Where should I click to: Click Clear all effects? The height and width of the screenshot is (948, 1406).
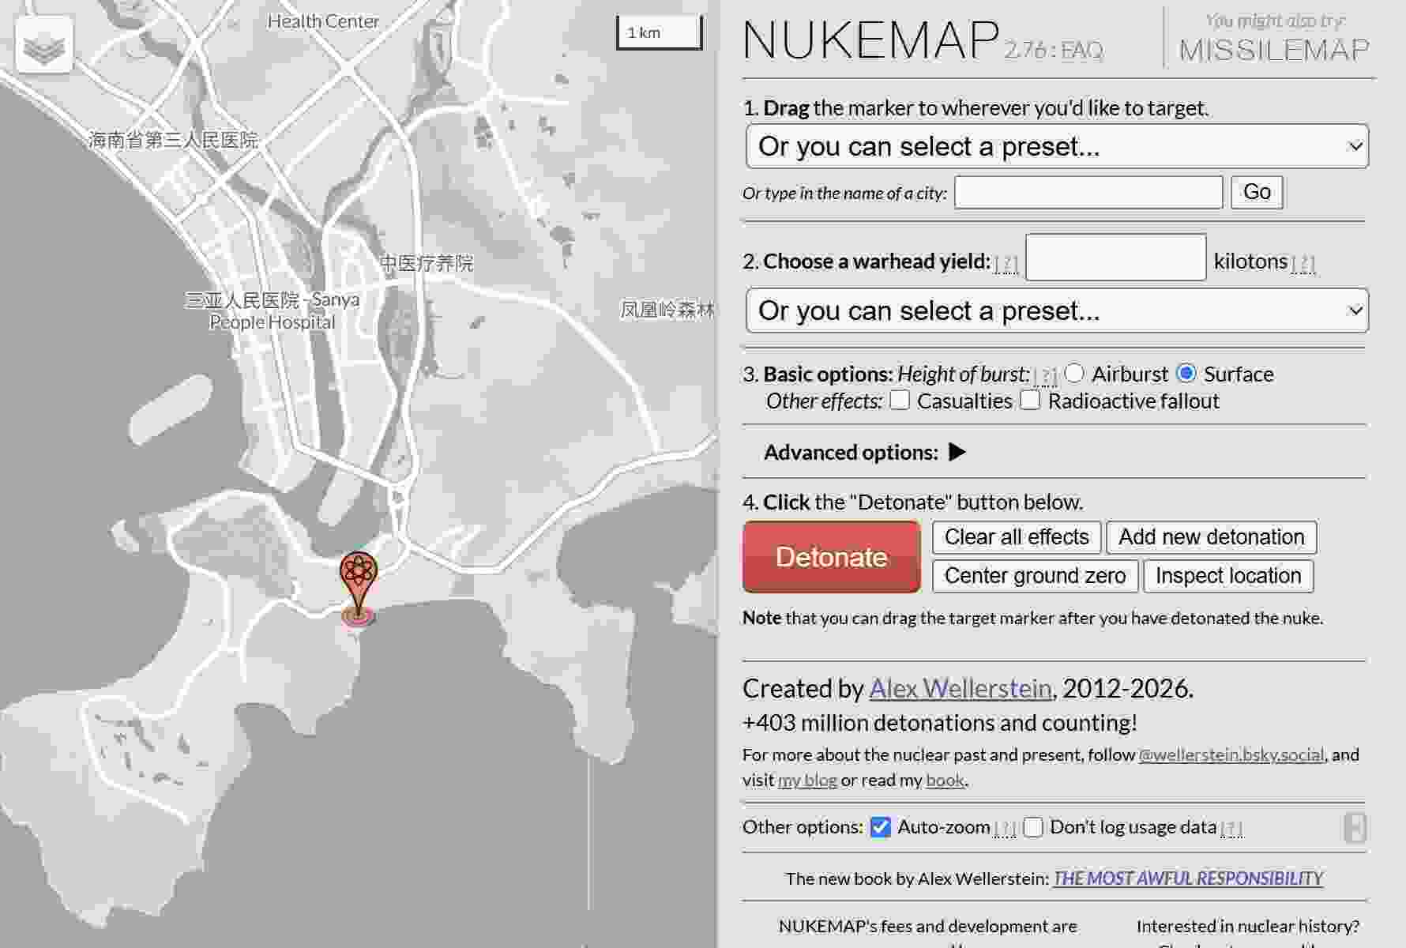point(1017,537)
